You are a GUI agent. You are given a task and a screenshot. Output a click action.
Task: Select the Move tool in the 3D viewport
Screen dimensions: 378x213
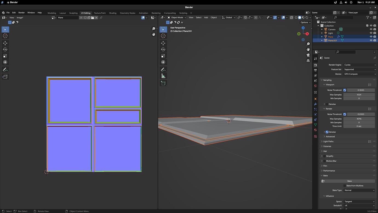point(163,43)
